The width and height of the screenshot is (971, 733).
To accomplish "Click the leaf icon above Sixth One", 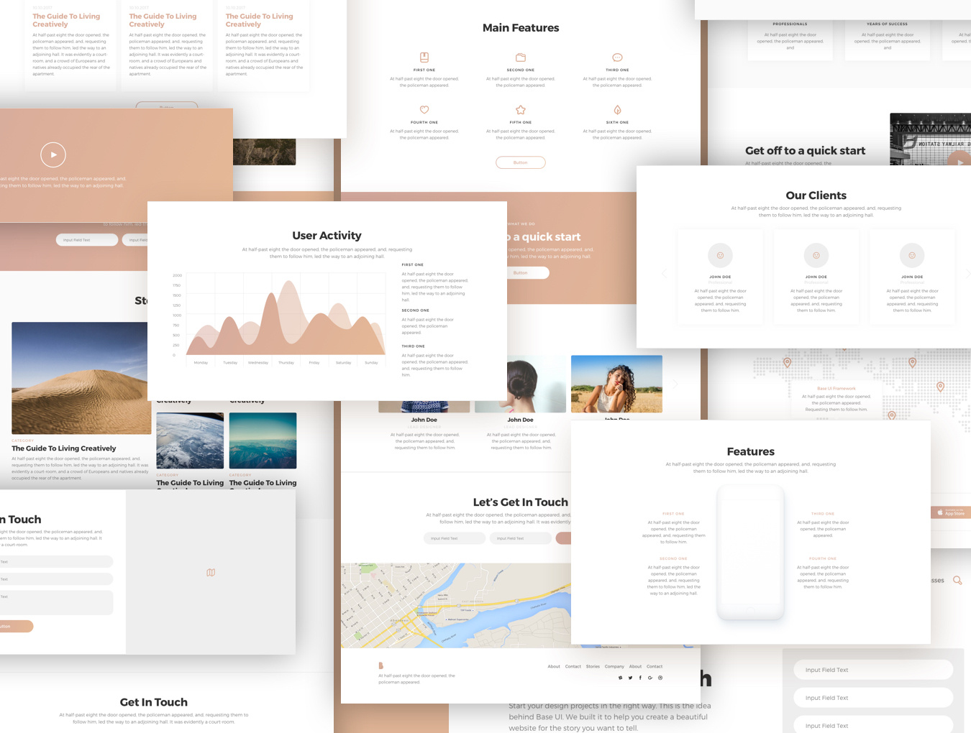I will (x=617, y=110).
